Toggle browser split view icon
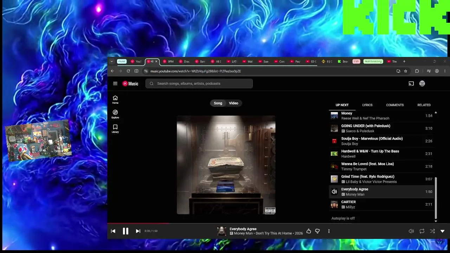 pyautogui.click(x=136, y=71)
